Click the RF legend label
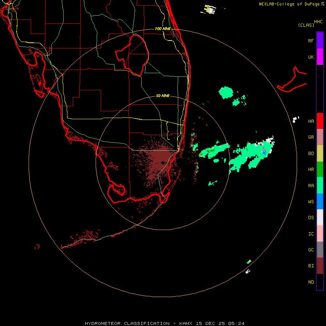Image resolution: width=326 pixels, height=326 pixels. coord(311,41)
